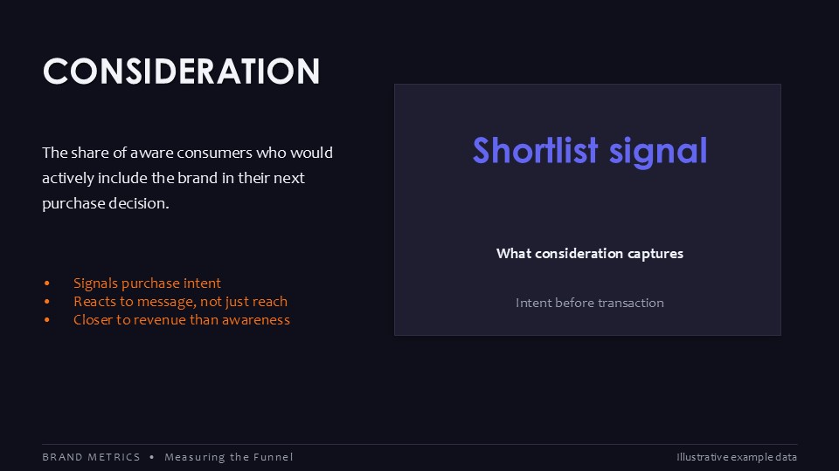The image size is (839, 471).
Task: Click the BRAND METRICS footer text
Action: click(91, 457)
